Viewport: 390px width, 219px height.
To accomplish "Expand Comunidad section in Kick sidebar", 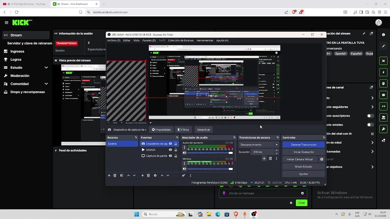I will coord(46,84).
